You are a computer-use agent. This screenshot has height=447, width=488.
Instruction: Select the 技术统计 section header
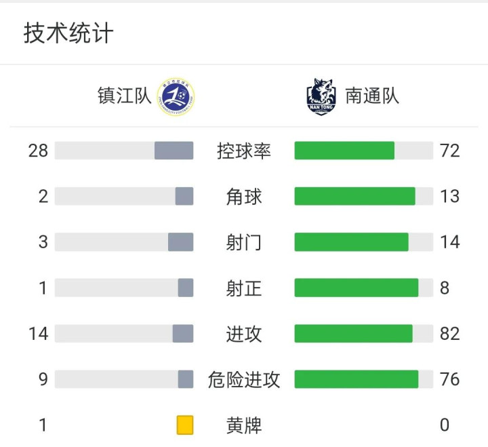(x=68, y=33)
